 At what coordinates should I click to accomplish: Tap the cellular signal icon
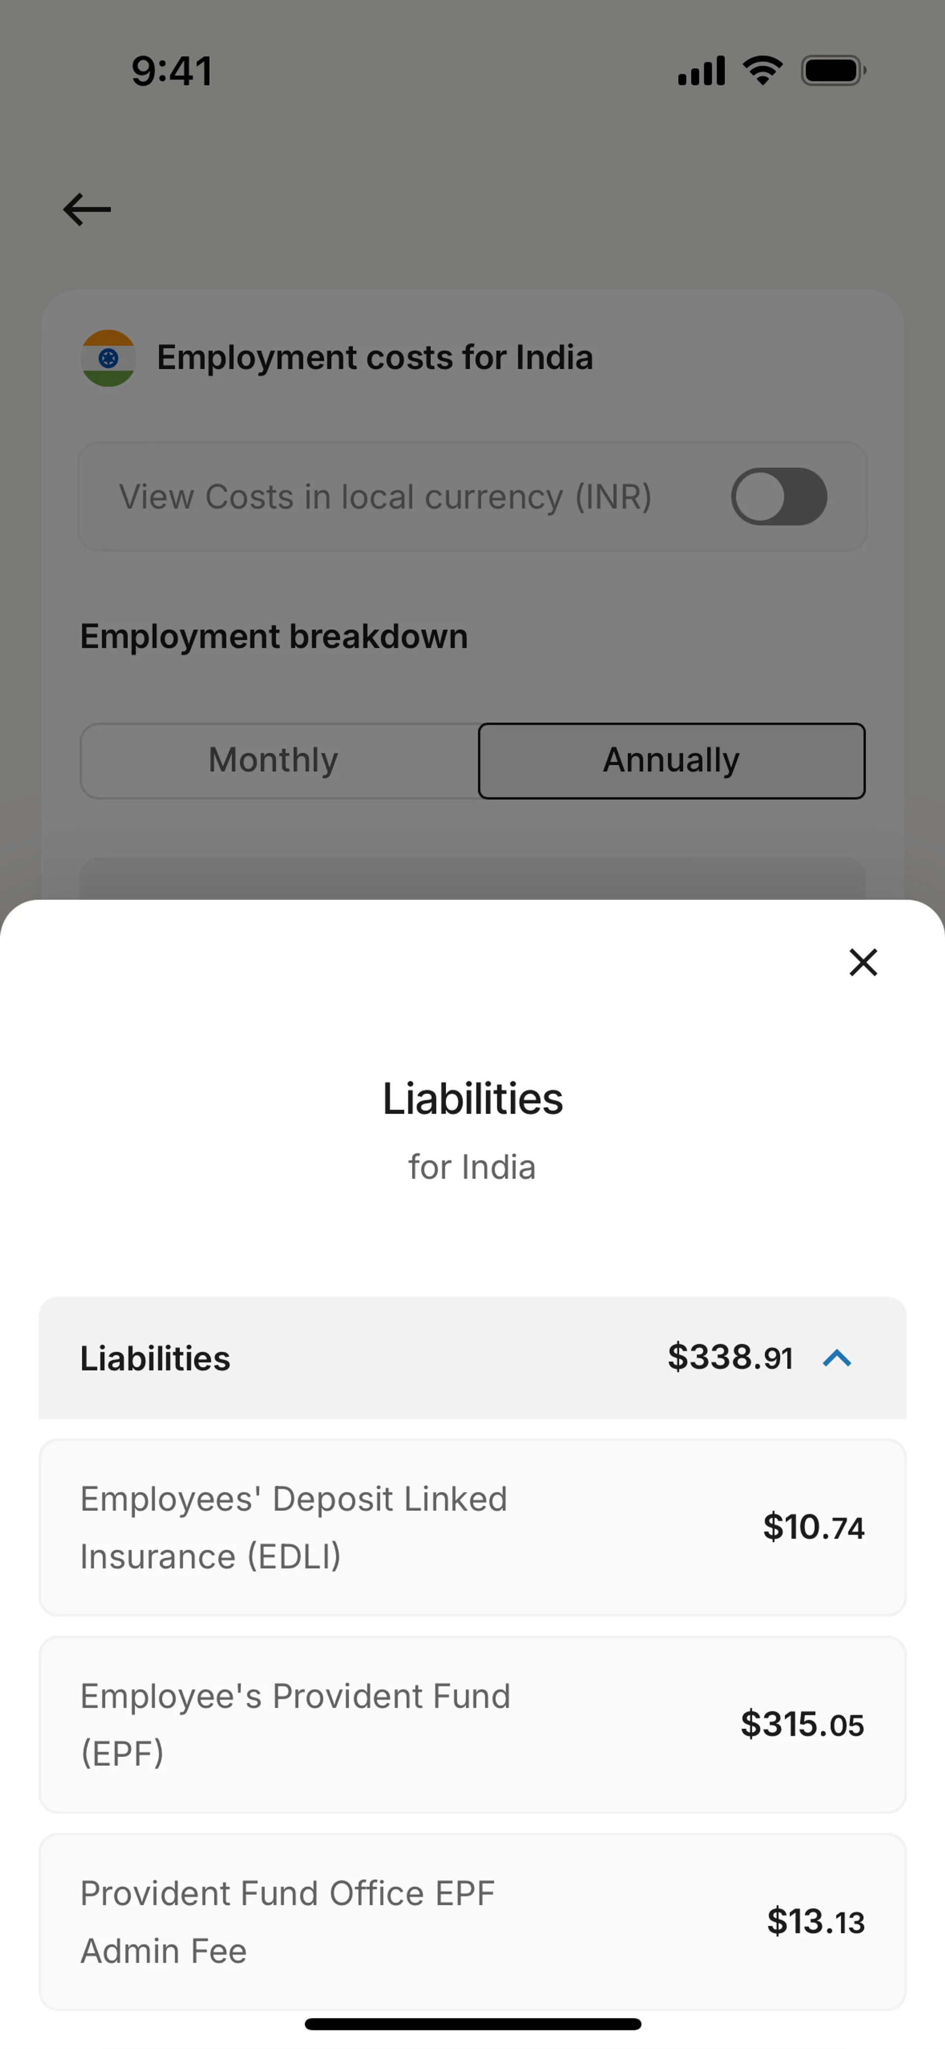click(x=701, y=71)
